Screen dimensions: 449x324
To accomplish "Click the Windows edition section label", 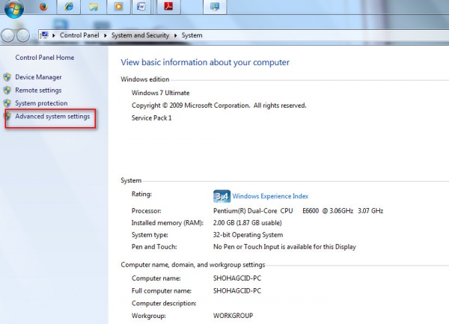I will pos(145,79).
